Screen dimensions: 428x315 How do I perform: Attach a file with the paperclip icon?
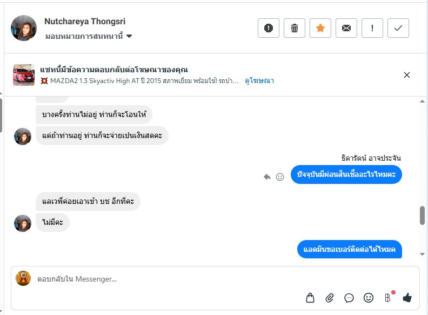330,297
